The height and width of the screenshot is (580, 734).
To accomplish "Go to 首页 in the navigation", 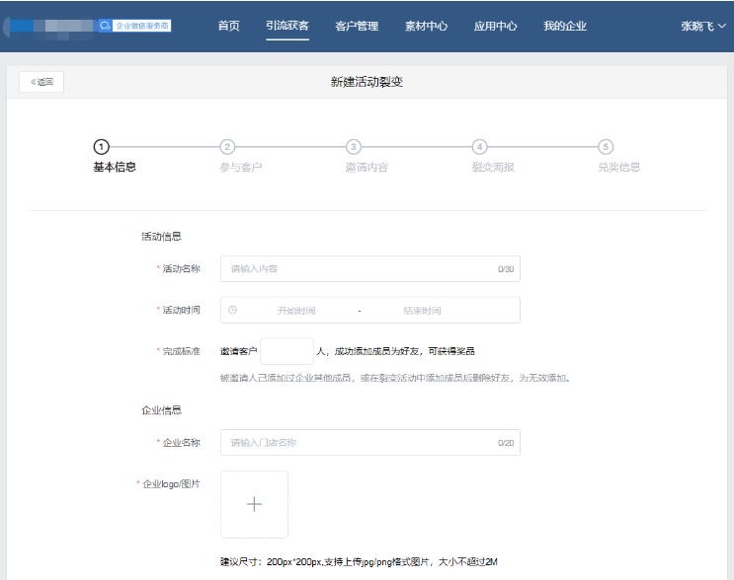I will tap(228, 26).
